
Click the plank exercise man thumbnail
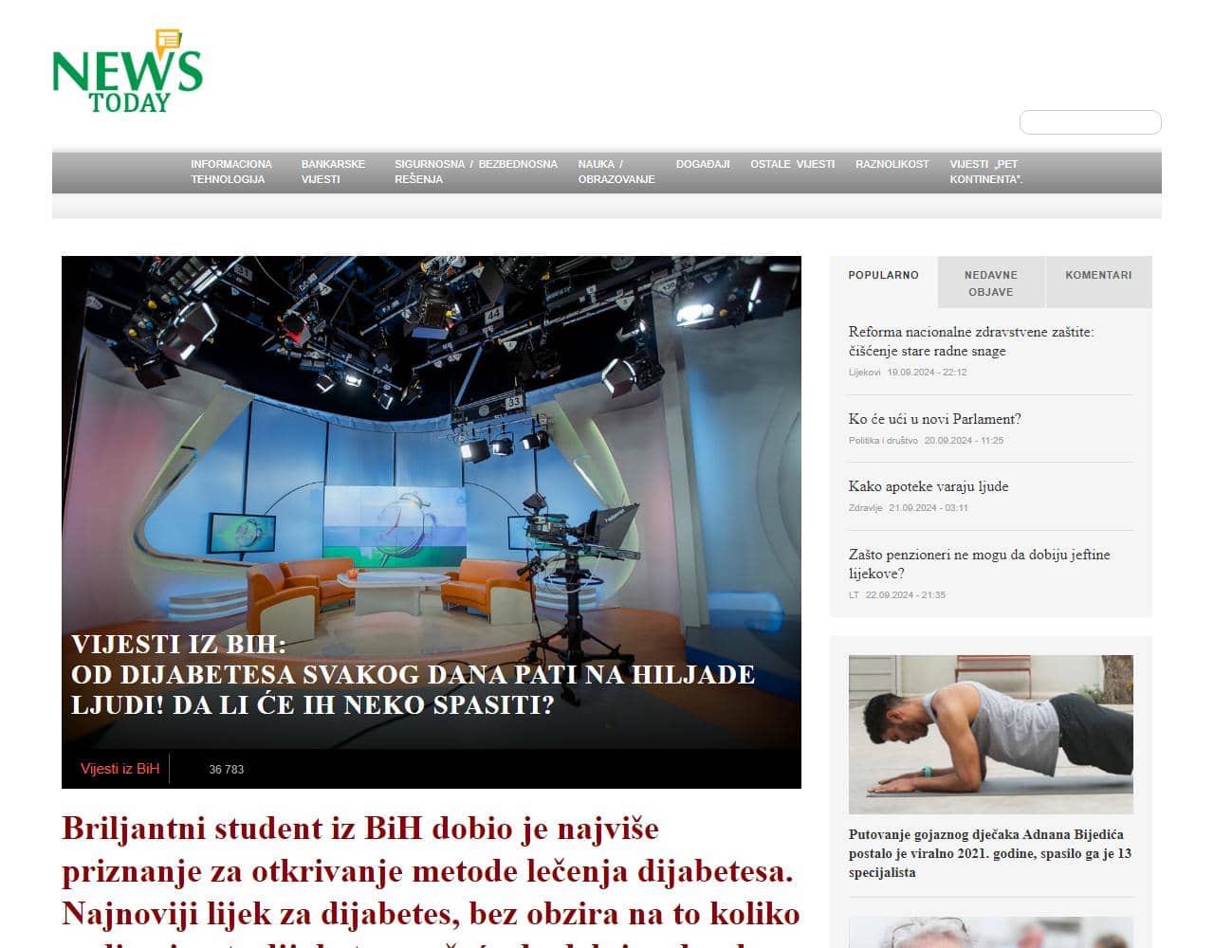(990, 734)
